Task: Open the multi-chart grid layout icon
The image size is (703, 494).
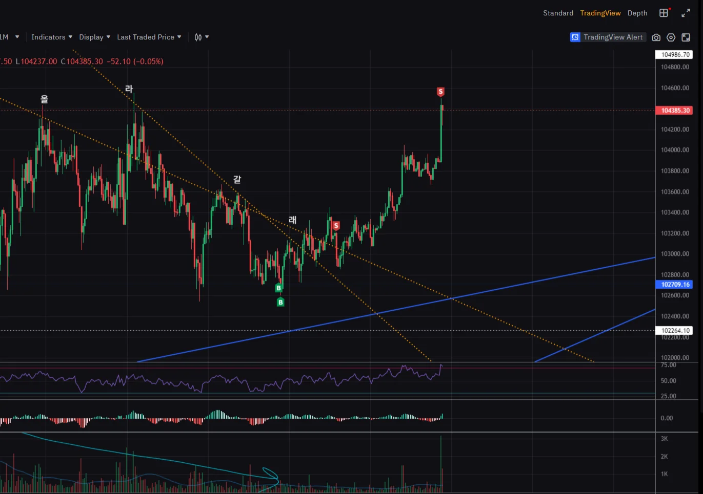Action: coord(664,13)
